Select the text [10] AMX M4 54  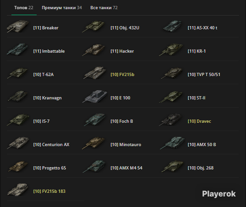[x=126, y=168]
